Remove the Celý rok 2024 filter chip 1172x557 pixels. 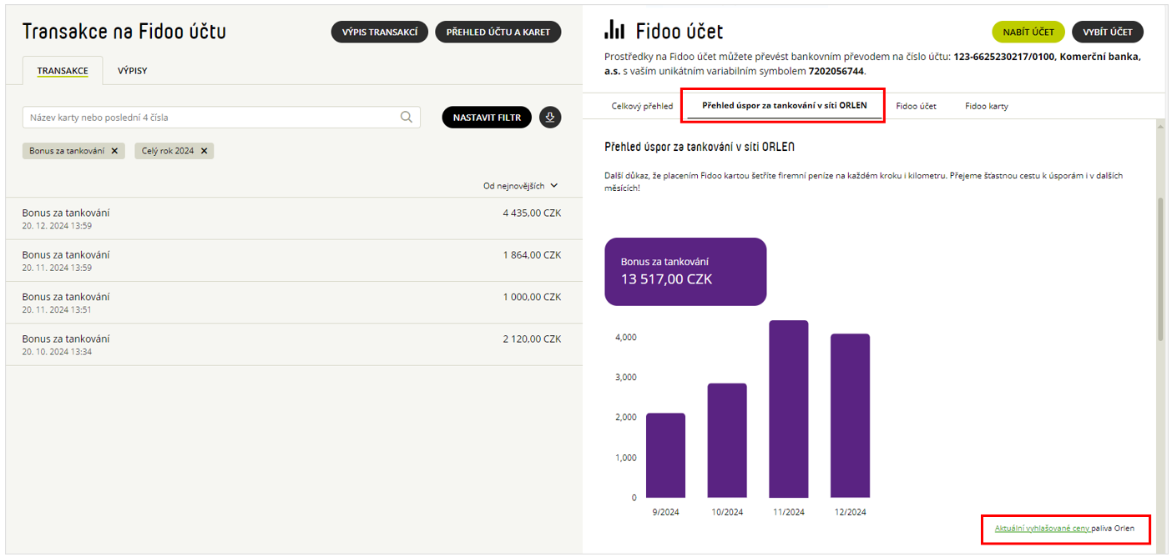tap(204, 151)
